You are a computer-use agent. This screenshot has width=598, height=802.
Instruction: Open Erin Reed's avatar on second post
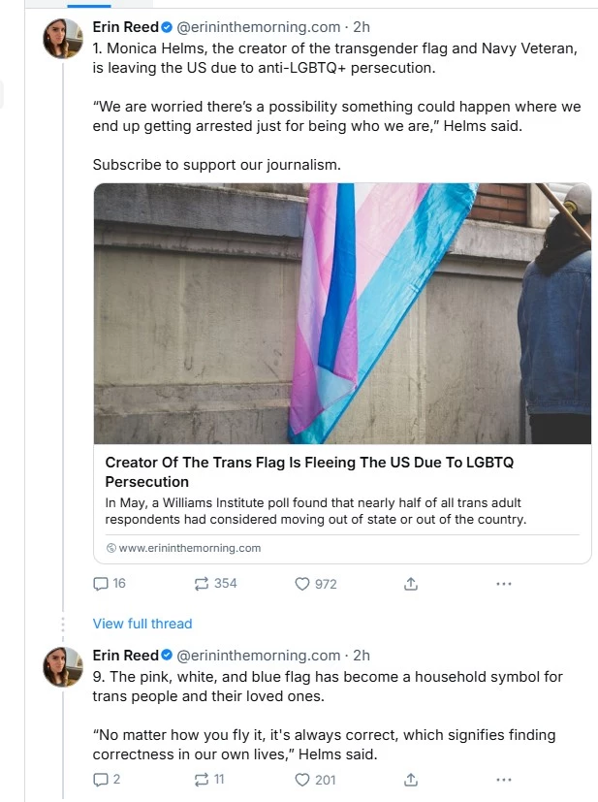coord(61,668)
